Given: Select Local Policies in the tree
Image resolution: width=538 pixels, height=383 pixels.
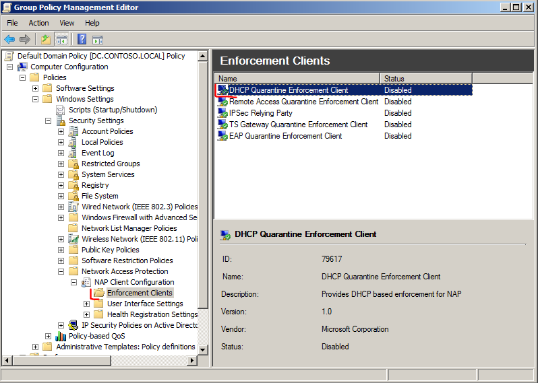Looking at the screenshot, I should [102, 142].
